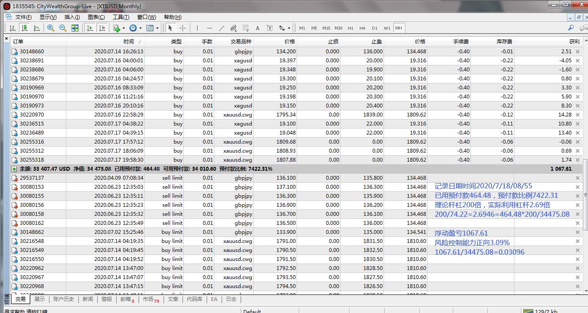Open the chart templates icon
This screenshot has width=588, height=313.
click(x=150, y=28)
